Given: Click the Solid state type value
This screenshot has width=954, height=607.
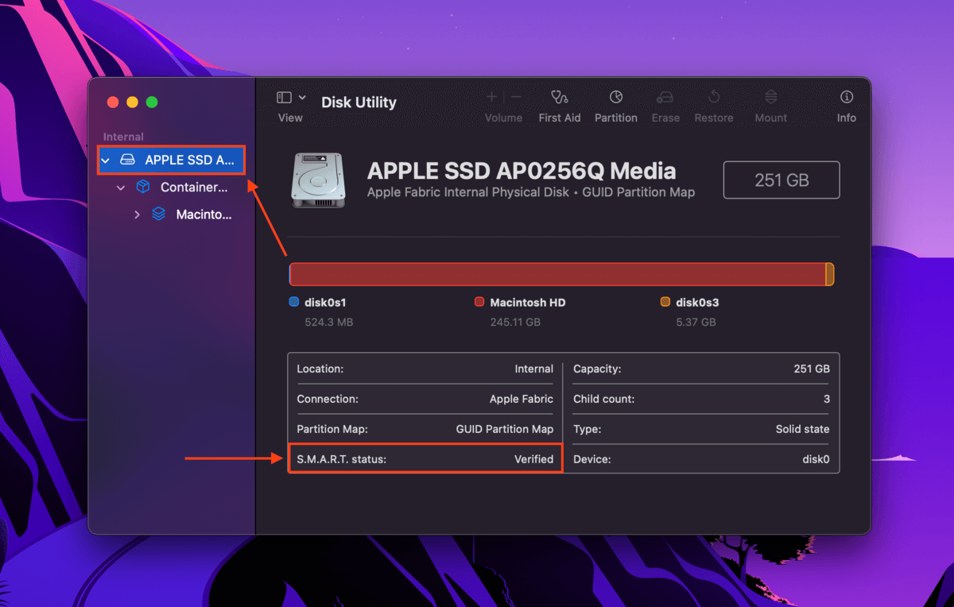Looking at the screenshot, I should [803, 429].
